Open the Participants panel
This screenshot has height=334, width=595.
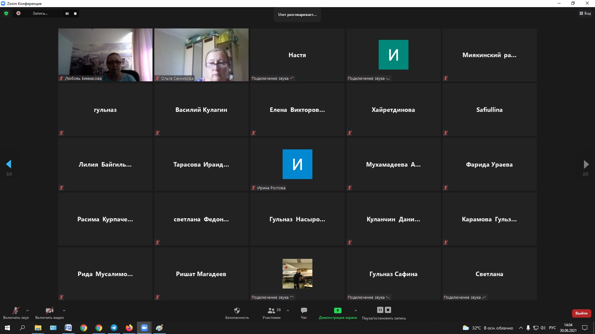(x=271, y=310)
